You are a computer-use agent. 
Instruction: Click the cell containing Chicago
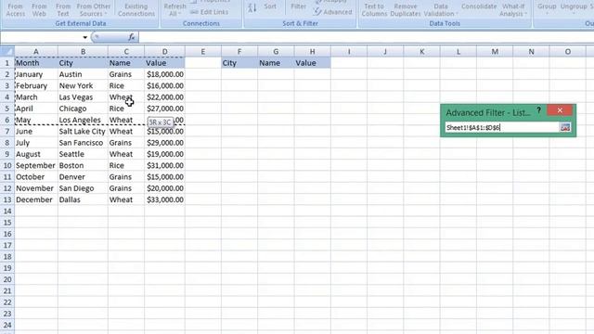[83, 109]
